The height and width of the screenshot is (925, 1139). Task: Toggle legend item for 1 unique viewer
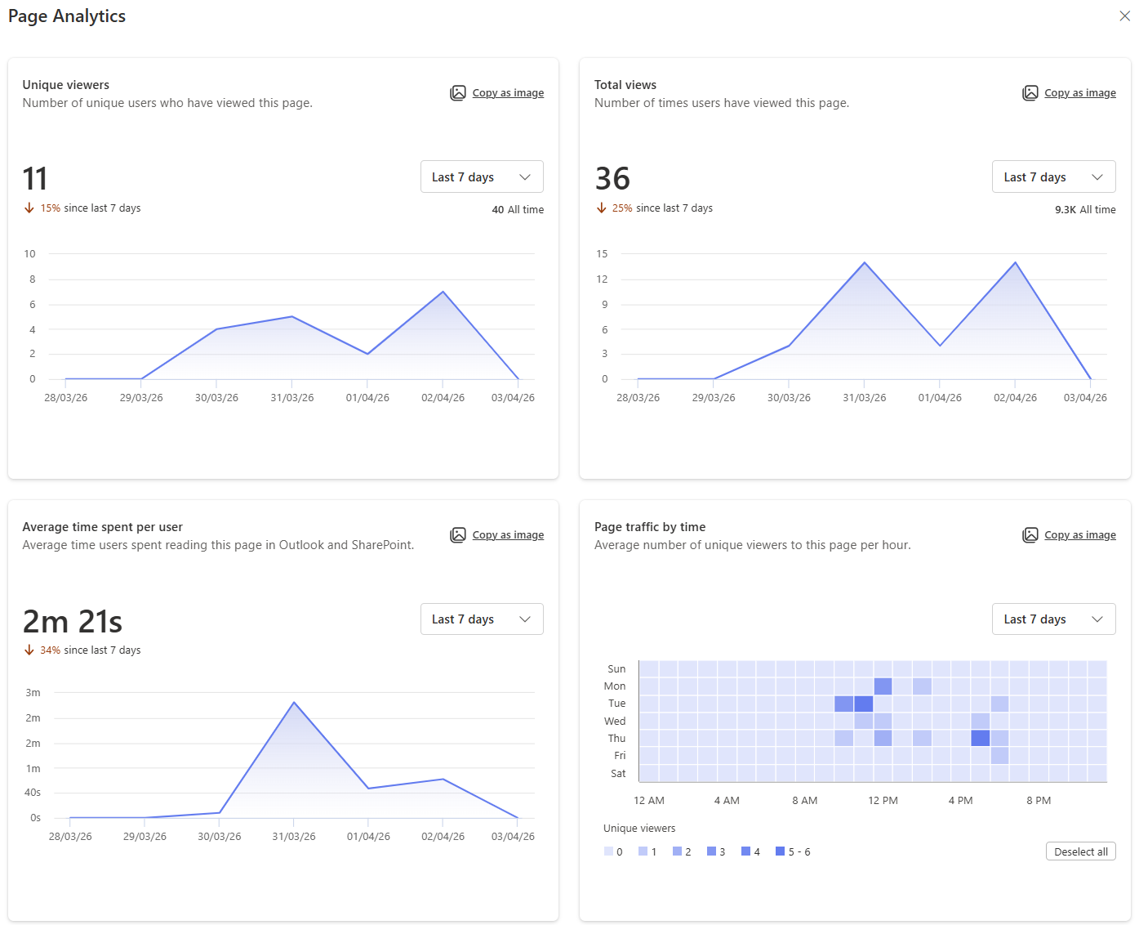coord(647,851)
